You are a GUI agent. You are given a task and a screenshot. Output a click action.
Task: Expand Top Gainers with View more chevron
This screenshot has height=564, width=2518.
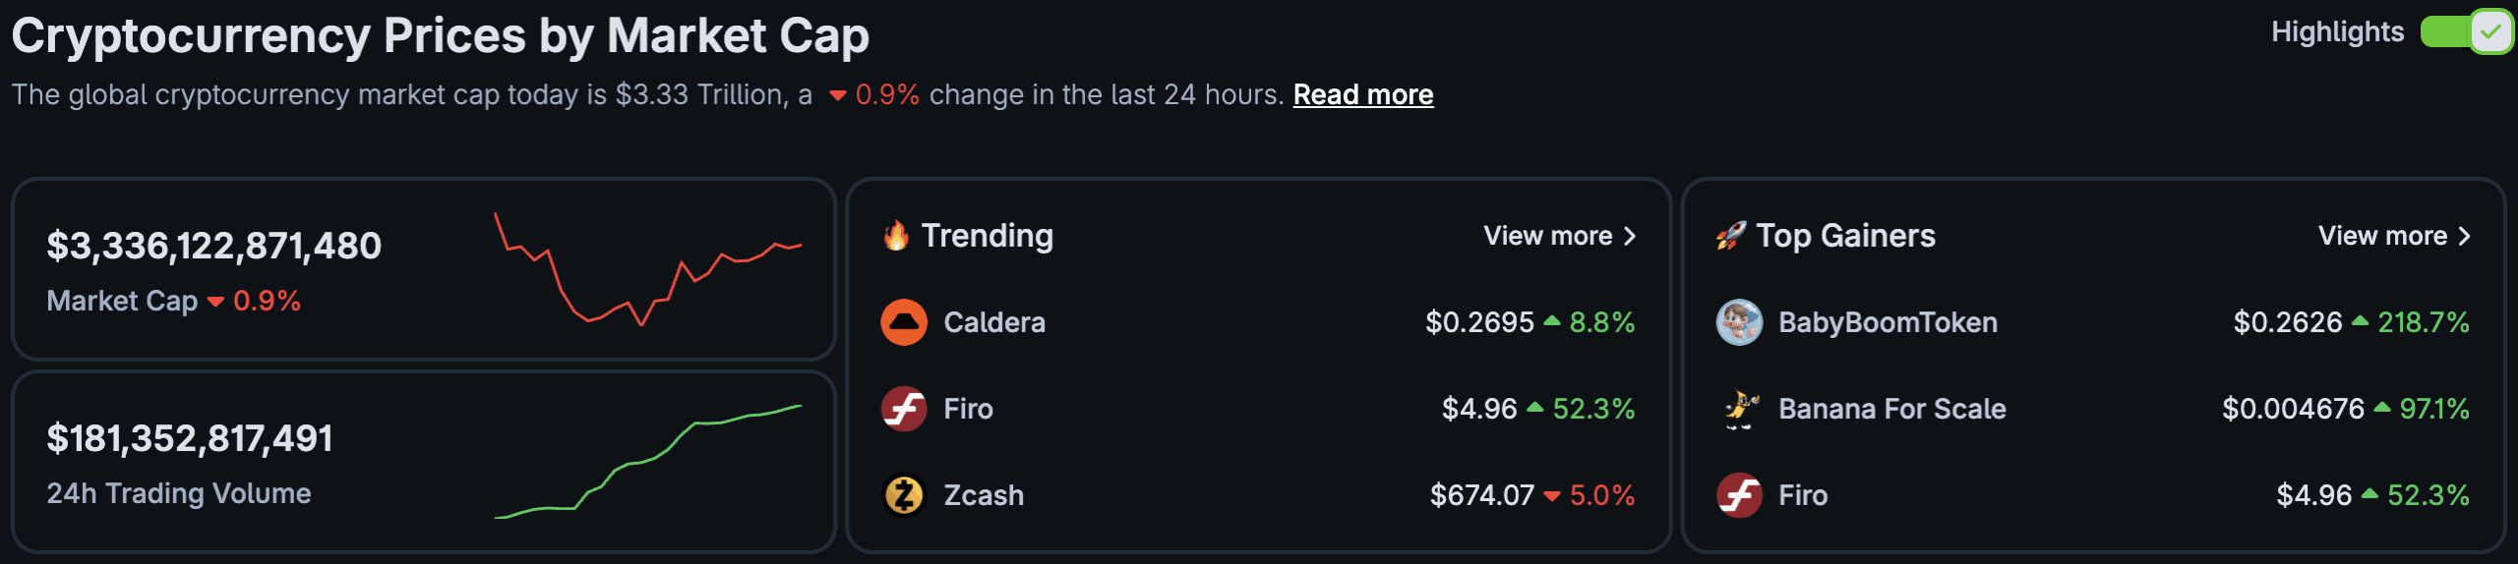[x=2464, y=236]
